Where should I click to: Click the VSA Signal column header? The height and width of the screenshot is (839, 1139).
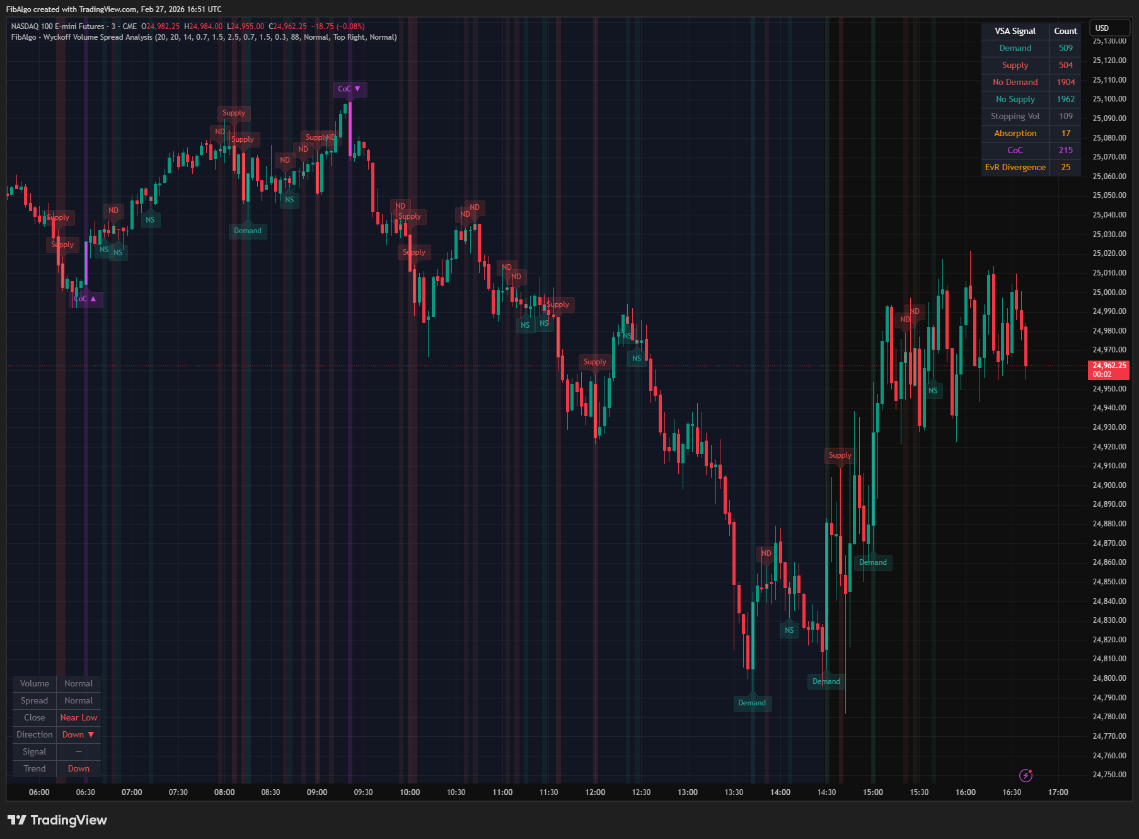[1015, 30]
